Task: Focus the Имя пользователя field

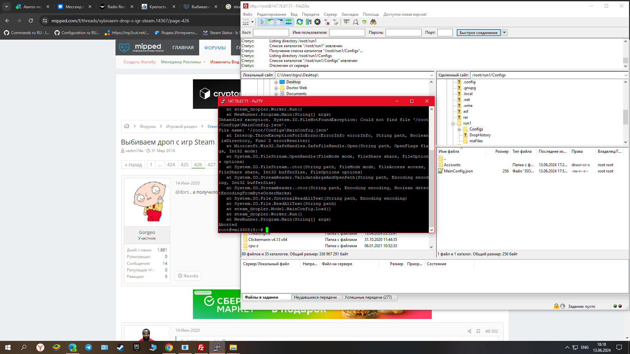Action: click(347, 33)
